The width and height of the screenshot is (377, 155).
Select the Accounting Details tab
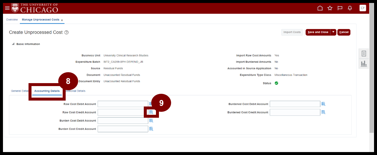click(47, 91)
